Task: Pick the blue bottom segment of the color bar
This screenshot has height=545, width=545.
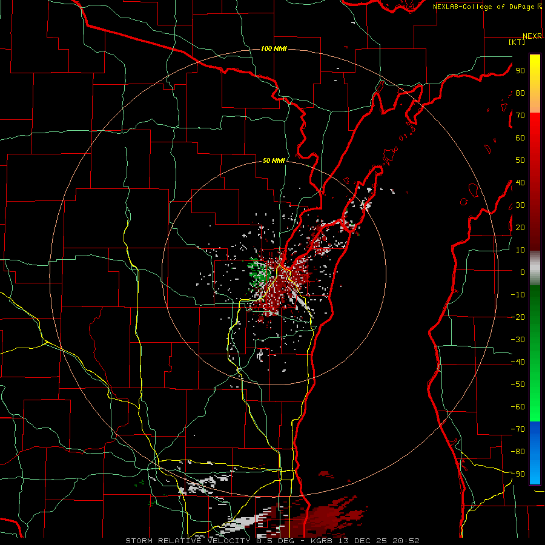Action: 535,453
